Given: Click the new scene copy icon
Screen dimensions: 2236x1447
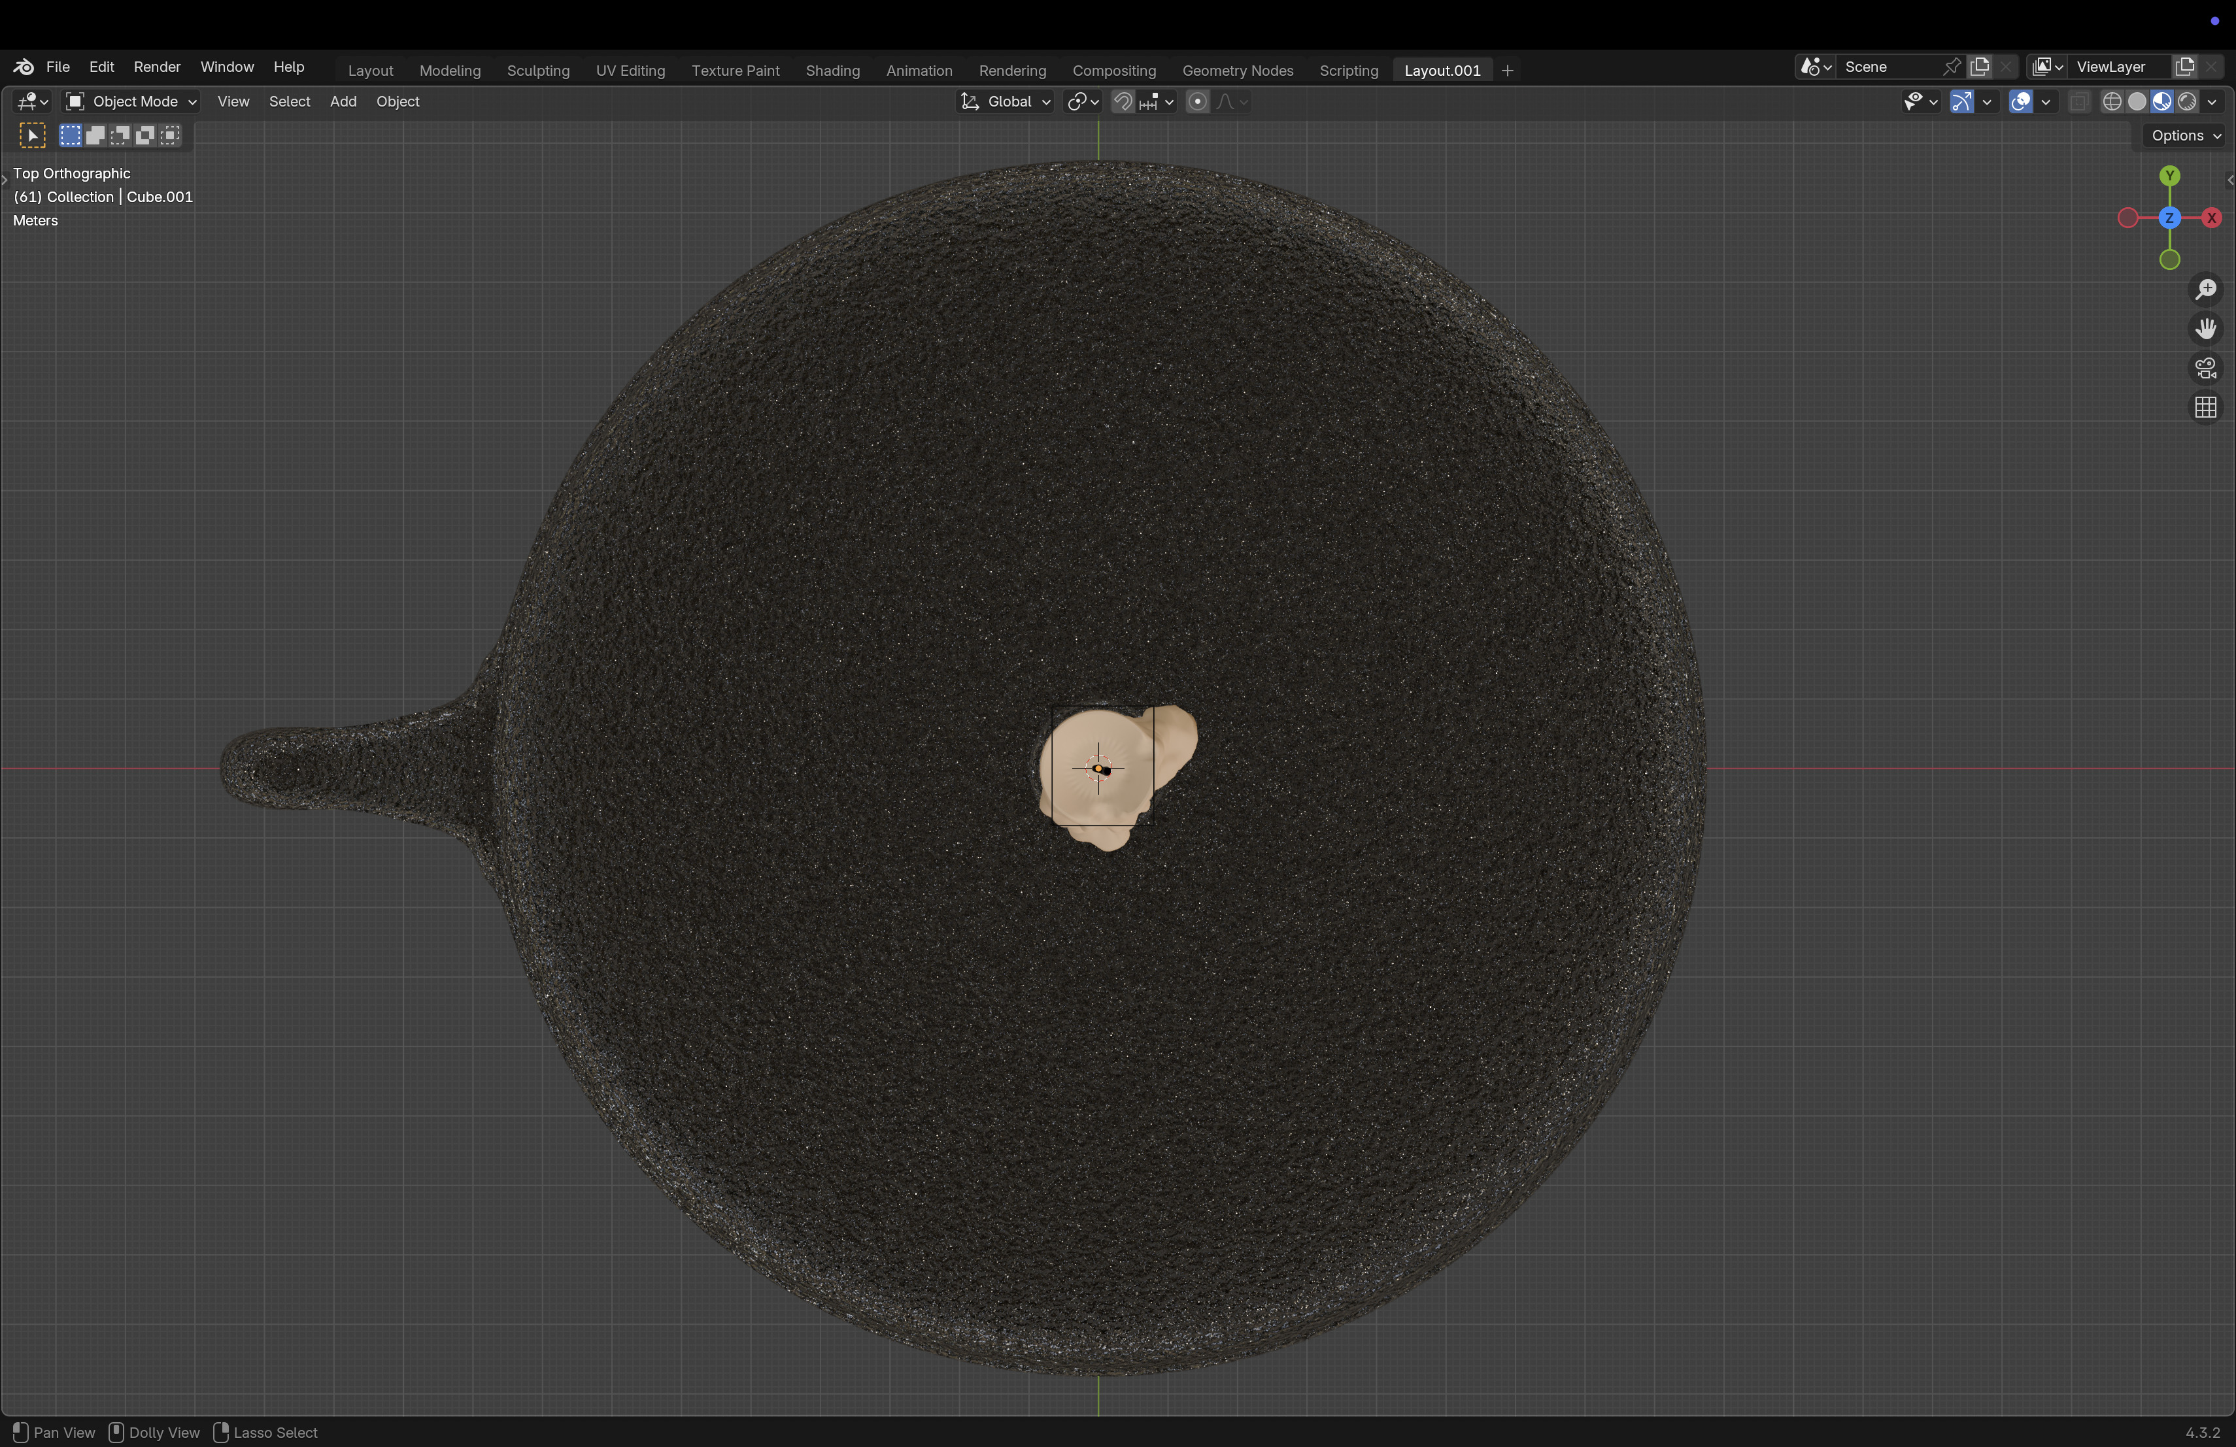Looking at the screenshot, I should (1980, 67).
